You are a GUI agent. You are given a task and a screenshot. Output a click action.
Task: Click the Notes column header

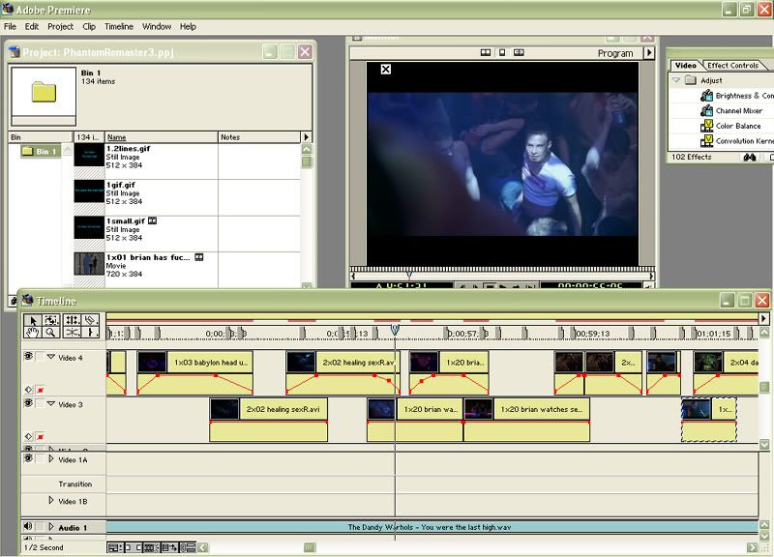click(x=259, y=137)
